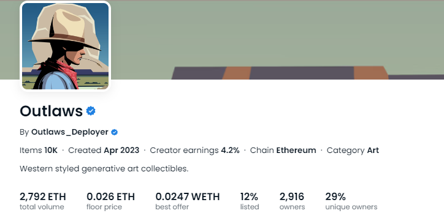The width and height of the screenshot is (444, 224).
Task: Click the verified badge next to Outlaws_Deployer
Action: (x=115, y=132)
